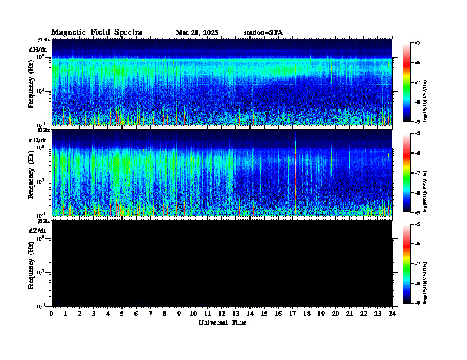Image resolution: width=467 pixels, height=360 pixels.
Task: Click the time axis tick label 22
Action: [364, 314]
